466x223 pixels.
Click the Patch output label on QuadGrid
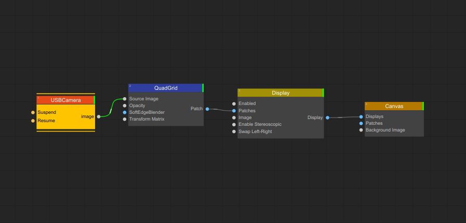point(196,109)
